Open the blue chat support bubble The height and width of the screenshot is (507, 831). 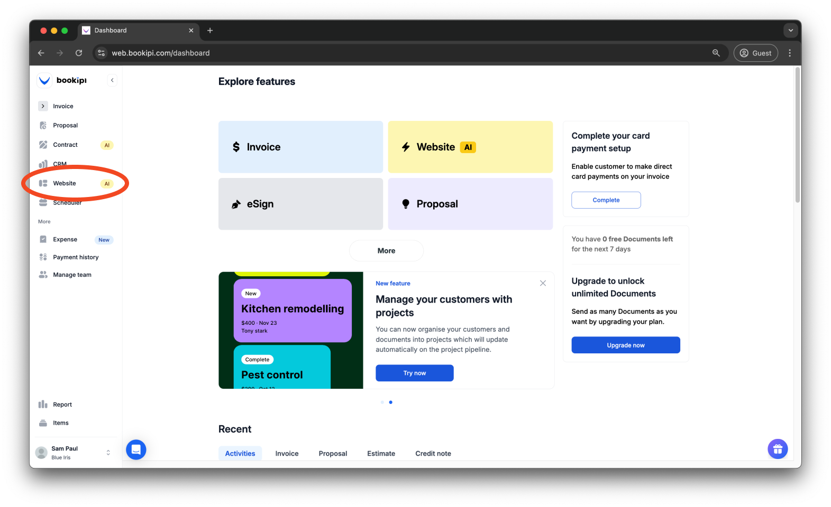coord(136,449)
